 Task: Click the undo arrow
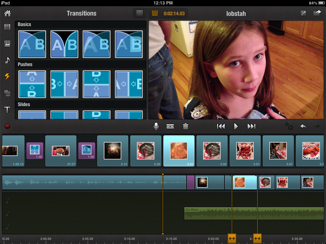tap(303, 126)
